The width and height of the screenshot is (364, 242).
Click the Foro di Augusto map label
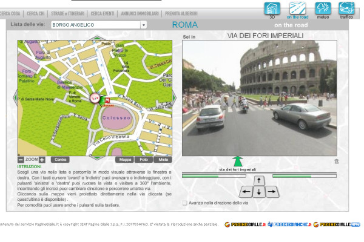click(x=43, y=55)
